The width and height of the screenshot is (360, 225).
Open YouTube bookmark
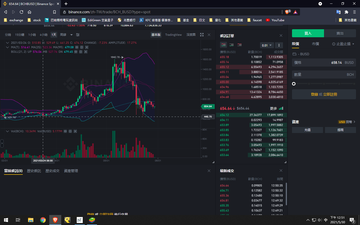coord(275,20)
